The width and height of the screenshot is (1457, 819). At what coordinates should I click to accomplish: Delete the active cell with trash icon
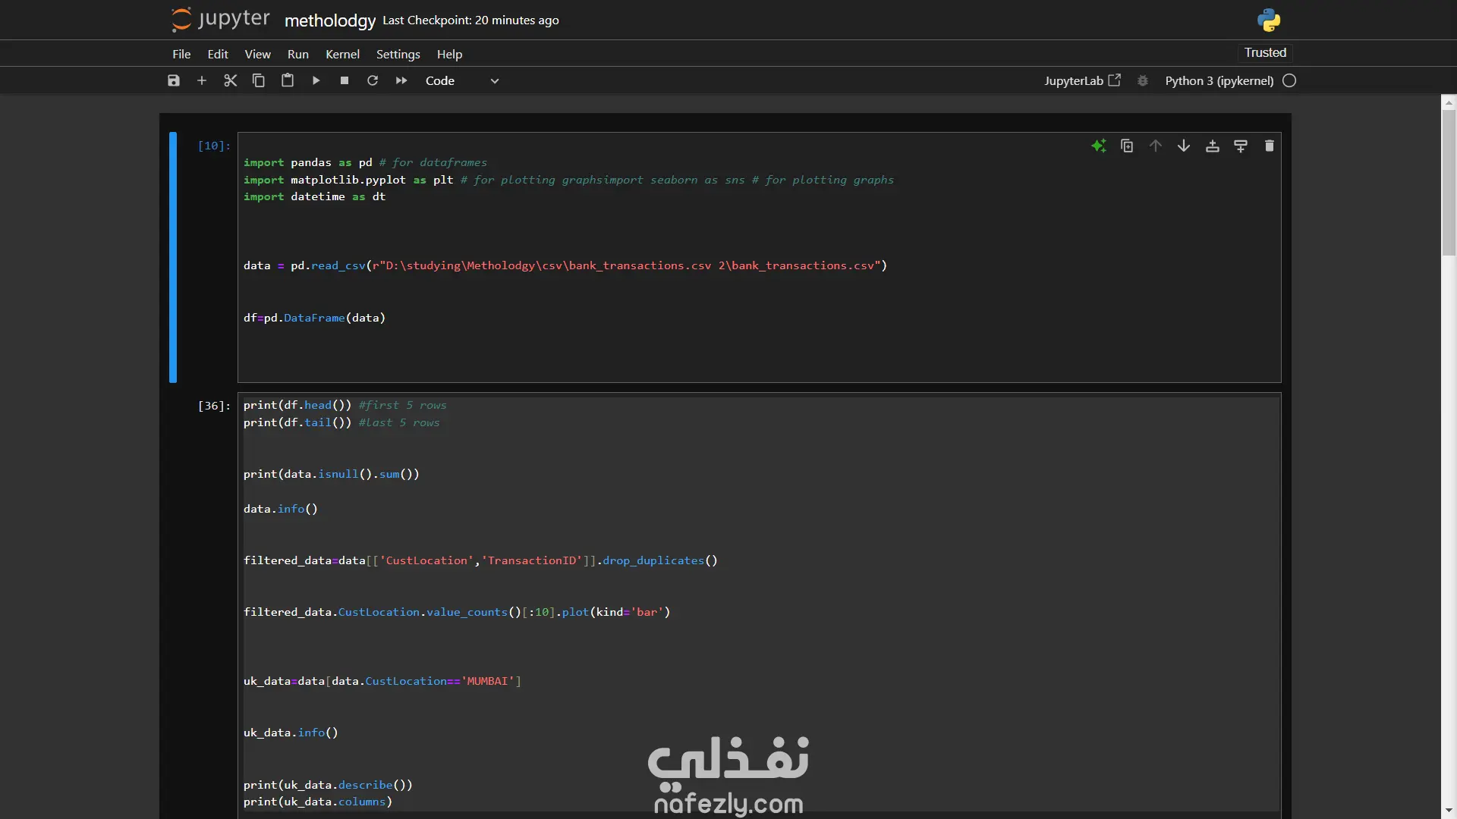pyautogui.click(x=1269, y=146)
